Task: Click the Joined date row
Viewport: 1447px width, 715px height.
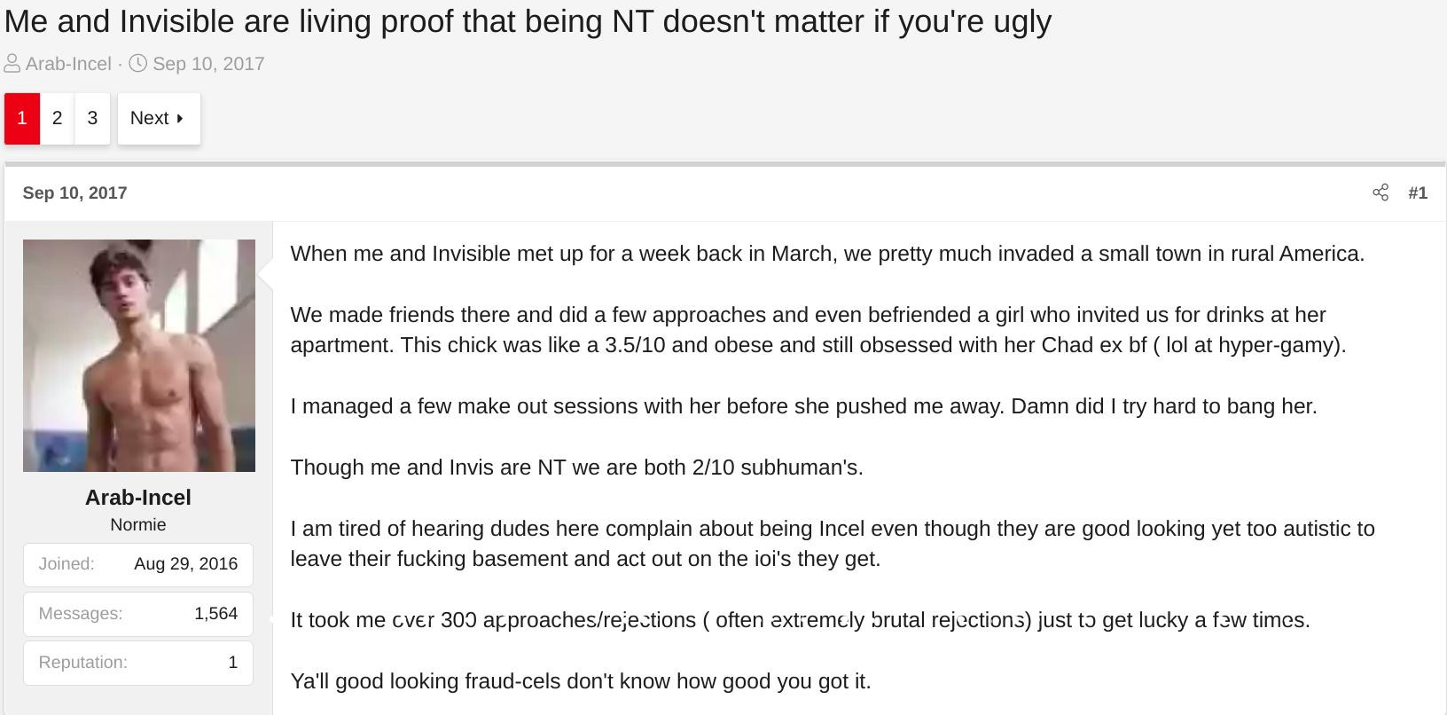Action: tap(138, 564)
